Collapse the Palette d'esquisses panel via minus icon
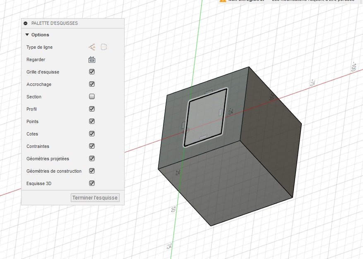 26,23
